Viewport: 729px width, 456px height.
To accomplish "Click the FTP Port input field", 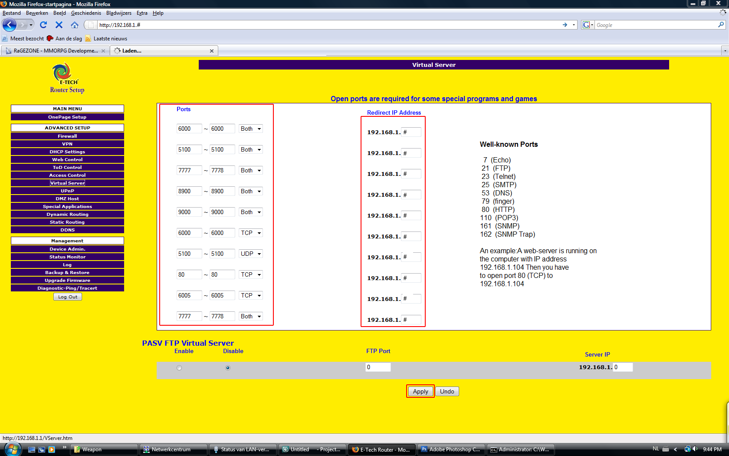I will pos(378,367).
